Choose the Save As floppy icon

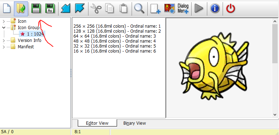pyautogui.click(x=50, y=8)
